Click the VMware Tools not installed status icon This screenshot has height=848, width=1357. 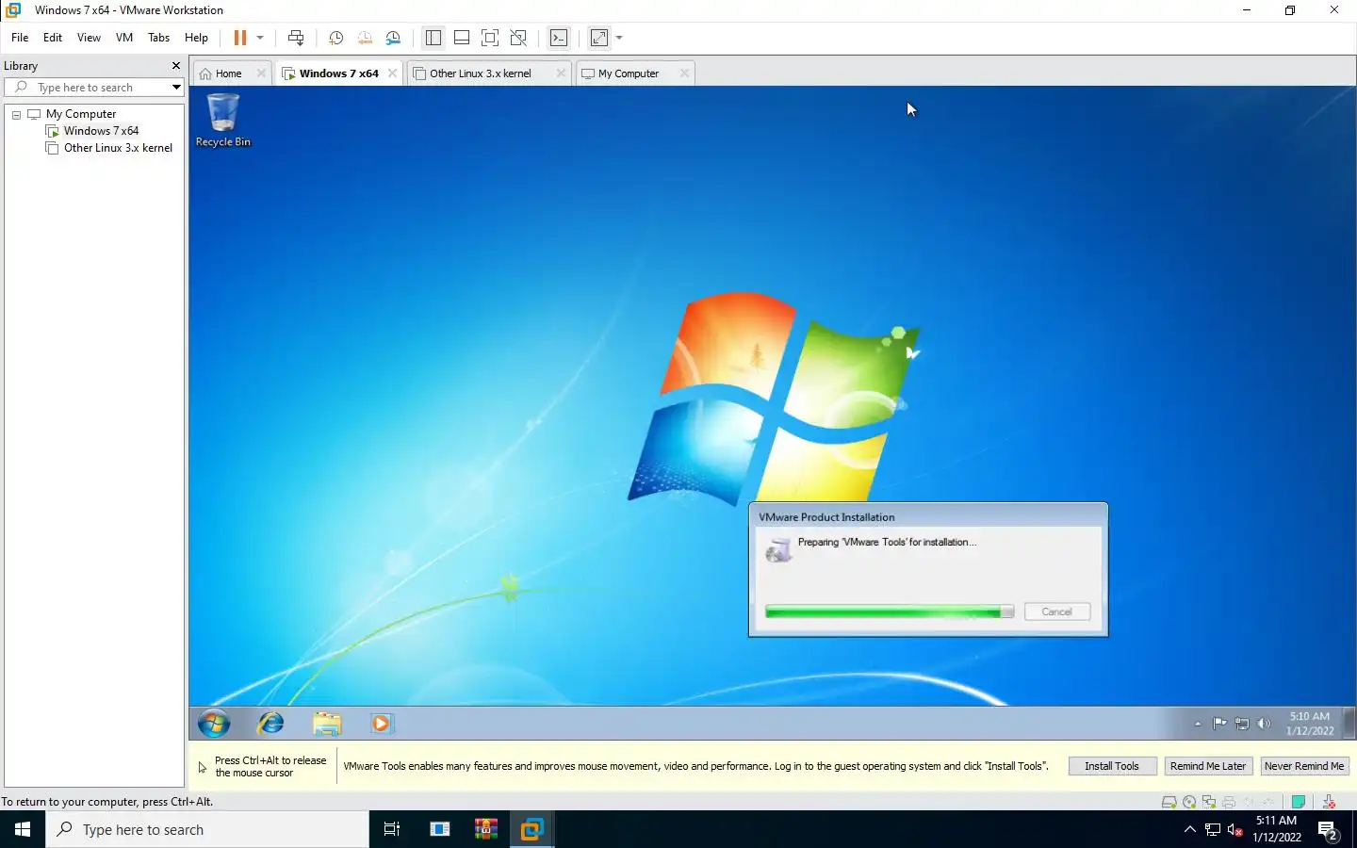click(1329, 802)
